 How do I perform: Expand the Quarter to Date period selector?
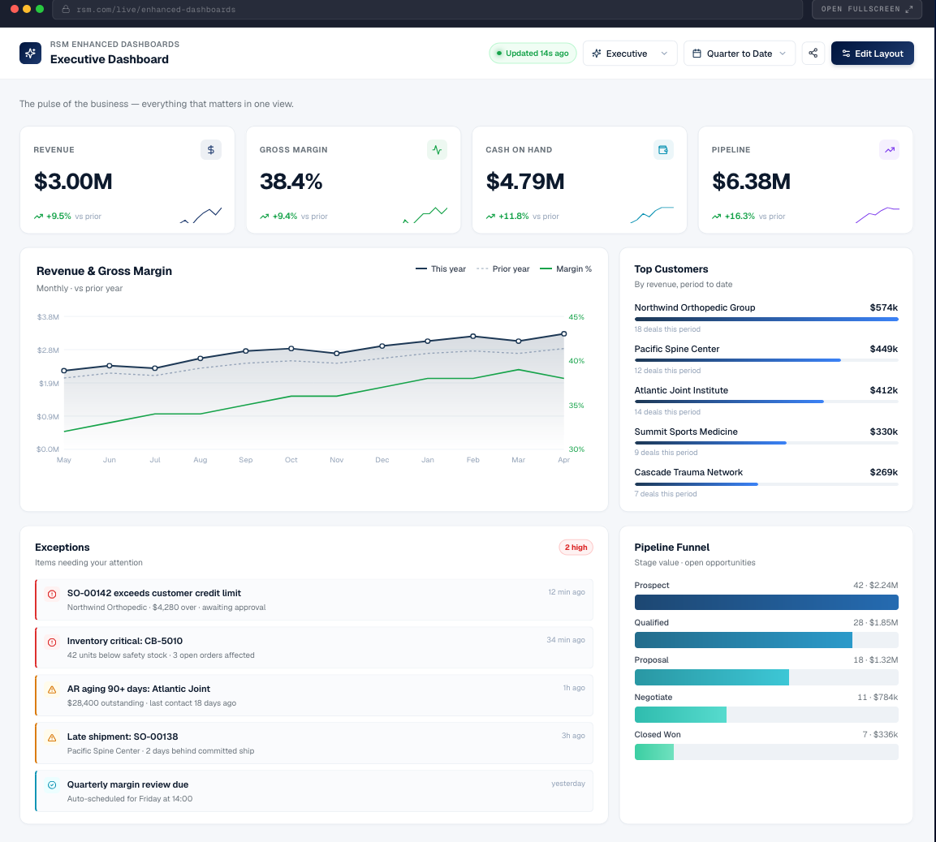(x=739, y=53)
